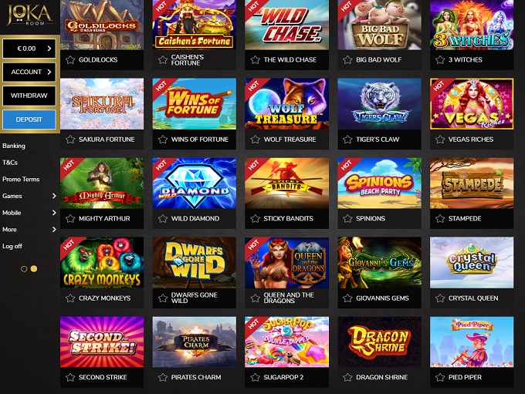The image size is (525, 394).
Task: Click the Joka Room logo
Action: tap(29, 15)
